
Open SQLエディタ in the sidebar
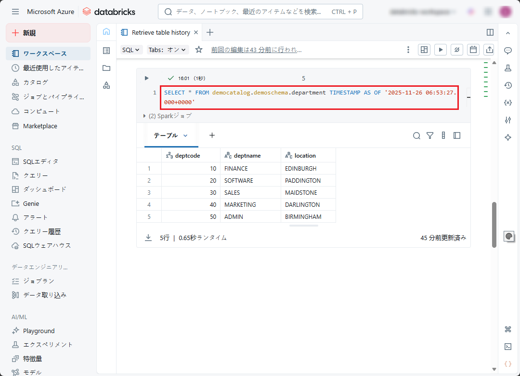click(40, 161)
